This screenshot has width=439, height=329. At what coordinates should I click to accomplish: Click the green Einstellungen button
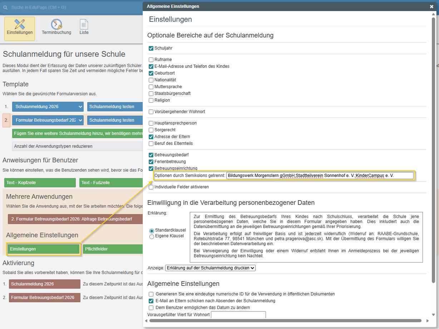tap(43, 249)
